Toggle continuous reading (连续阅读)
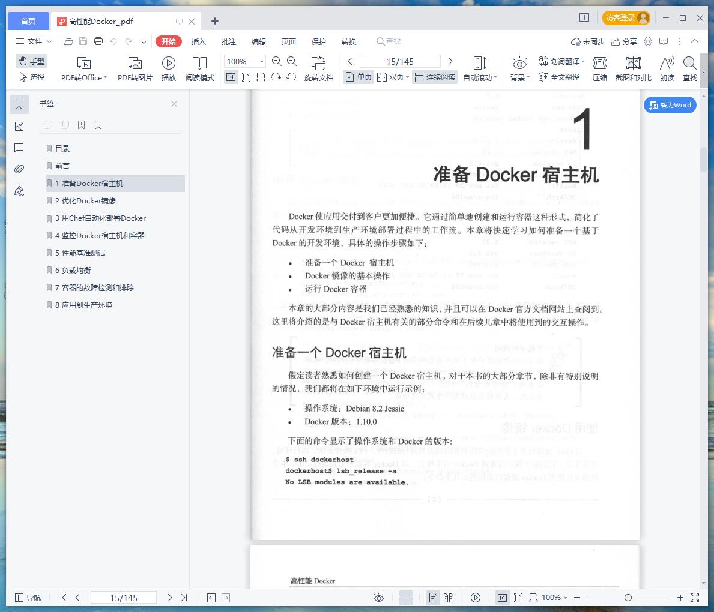This screenshot has height=612, width=714. point(435,77)
